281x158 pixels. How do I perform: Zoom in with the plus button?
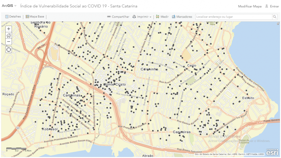click(8, 29)
